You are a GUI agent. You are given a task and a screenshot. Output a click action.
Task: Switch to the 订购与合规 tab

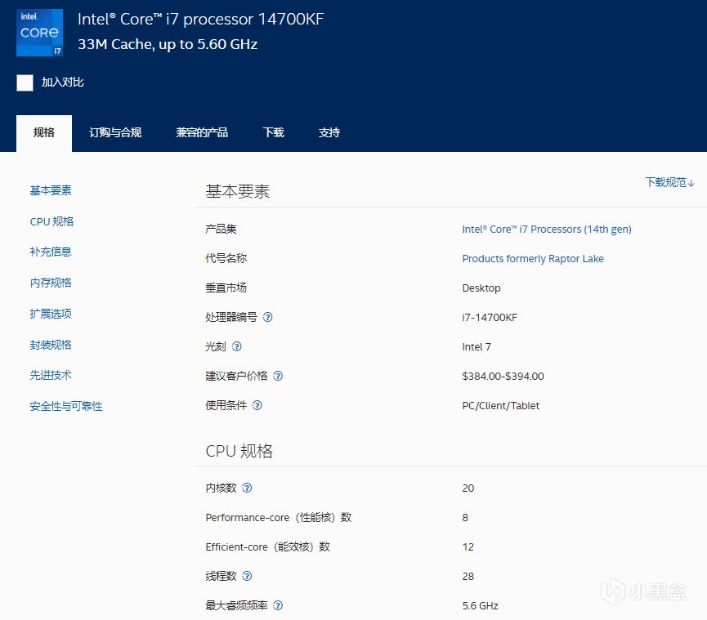[115, 133]
